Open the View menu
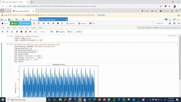Screen dimensions: 181x102 (x=14, y=28)
